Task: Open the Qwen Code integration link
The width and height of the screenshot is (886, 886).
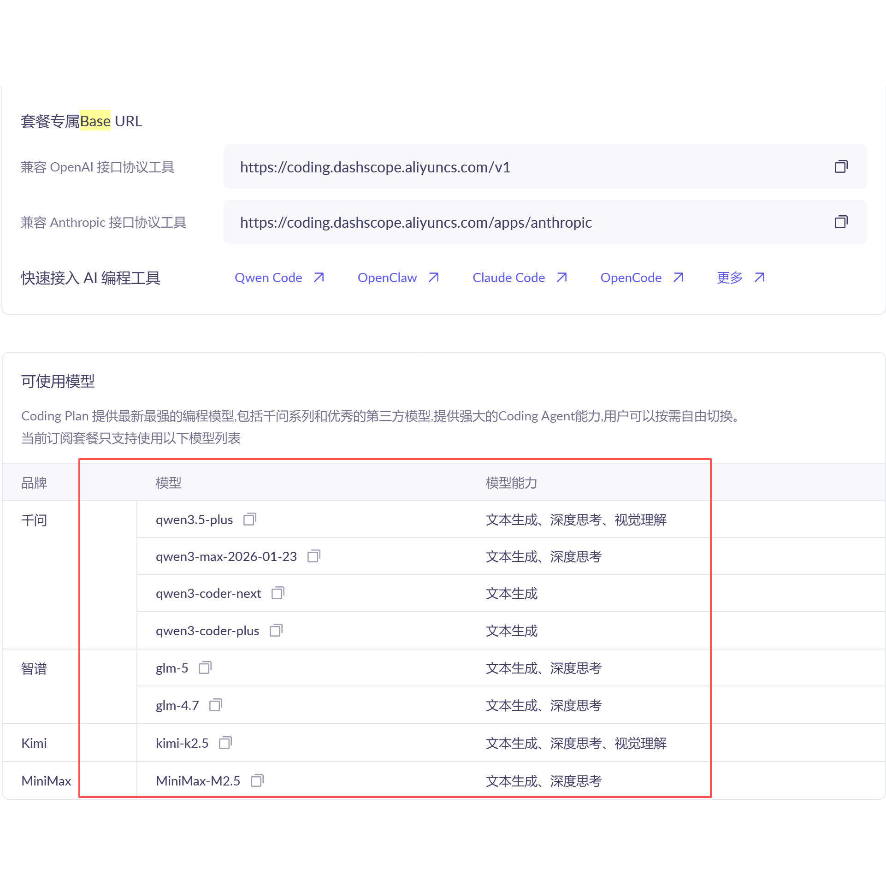Action: [279, 278]
